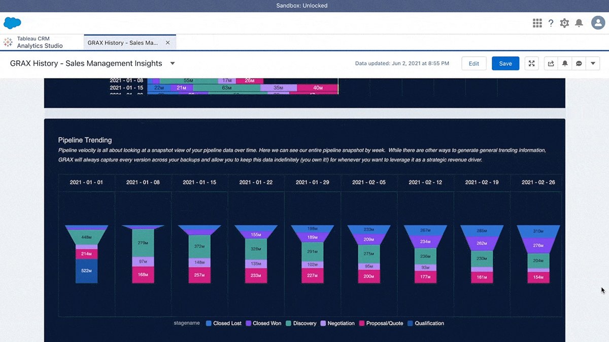Image resolution: width=609 pixels, height=342 pixels.
Task: Click the Share dashboard icon
Action: pos(551,63)
